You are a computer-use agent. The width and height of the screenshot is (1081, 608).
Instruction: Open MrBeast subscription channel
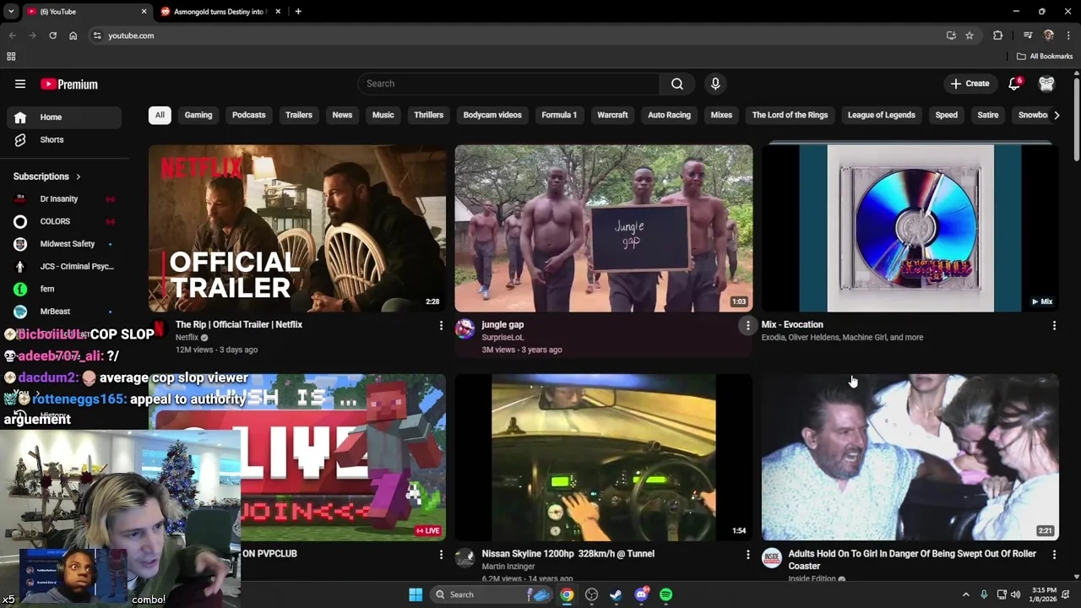coord(64,312)
